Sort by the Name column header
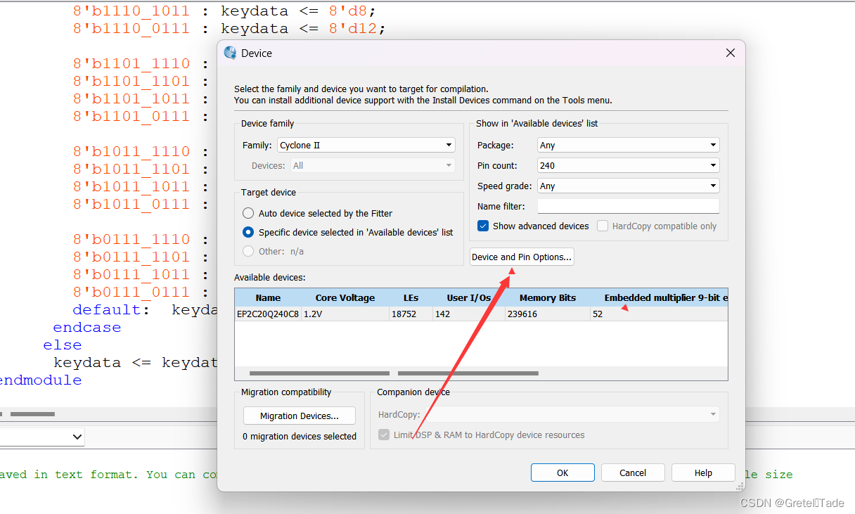The width and height of the screenshot is (855, 514). [x=268, y=297]
